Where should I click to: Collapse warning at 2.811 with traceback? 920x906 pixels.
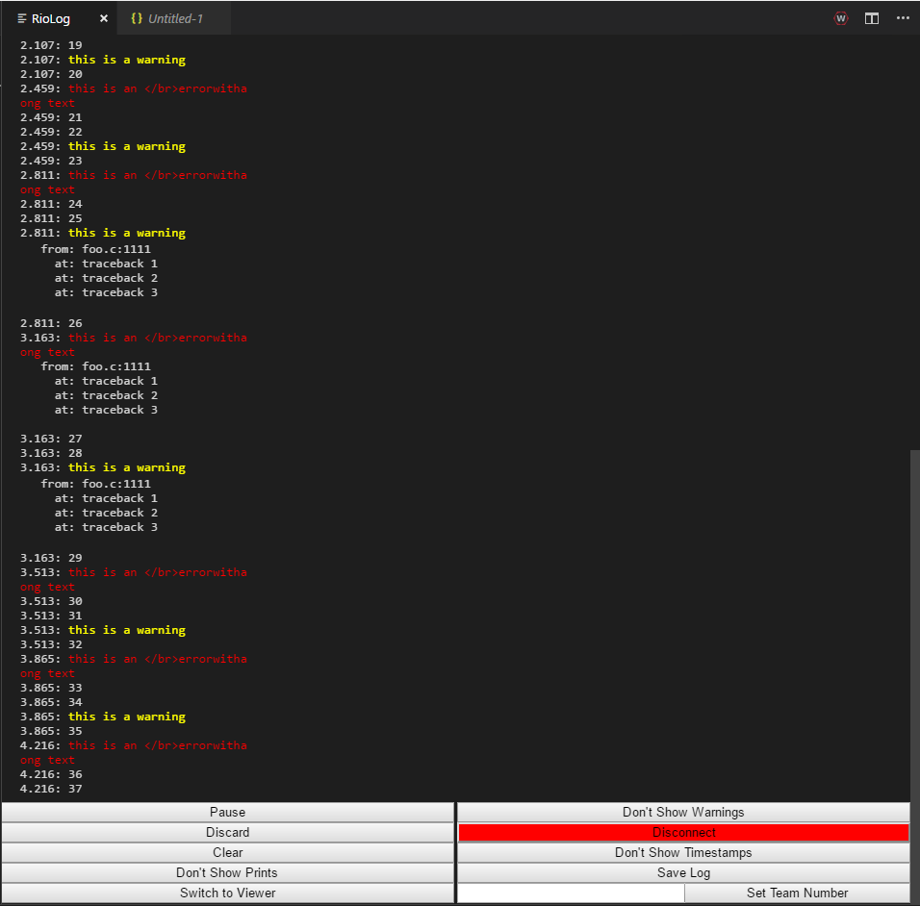click(127, 233)
